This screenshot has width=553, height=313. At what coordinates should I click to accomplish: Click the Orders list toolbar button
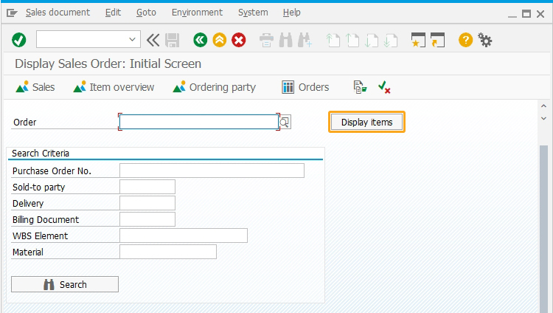point(305,87)
